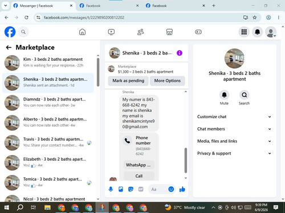
Task: Open Diamndz's conversation
Action: pos(48,103)
